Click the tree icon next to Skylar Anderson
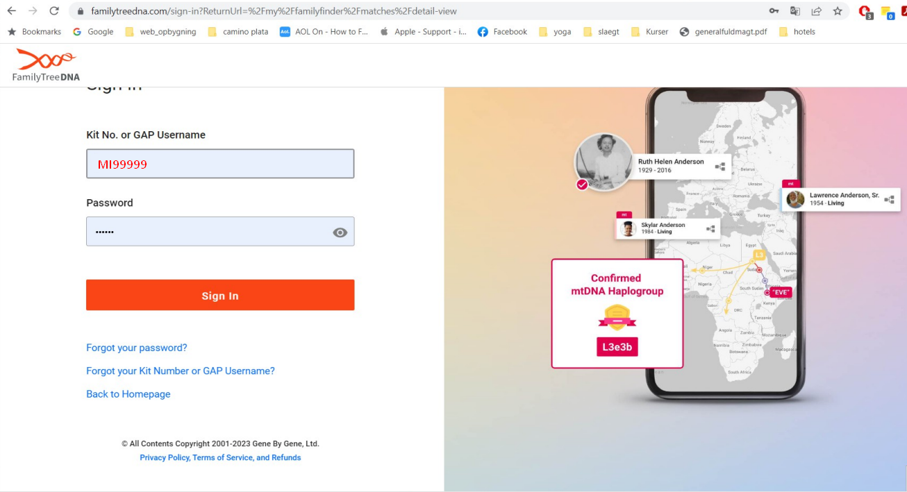The height and width of the screenshot is (492, 907). tap(710, 229)
